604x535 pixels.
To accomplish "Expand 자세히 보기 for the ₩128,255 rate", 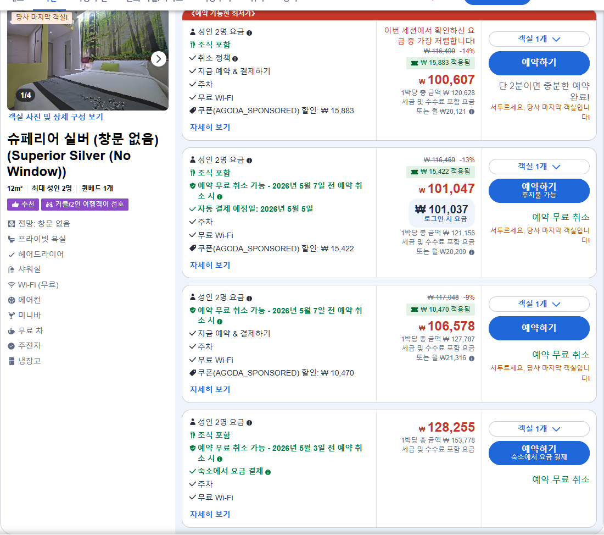I will point(210,514).
